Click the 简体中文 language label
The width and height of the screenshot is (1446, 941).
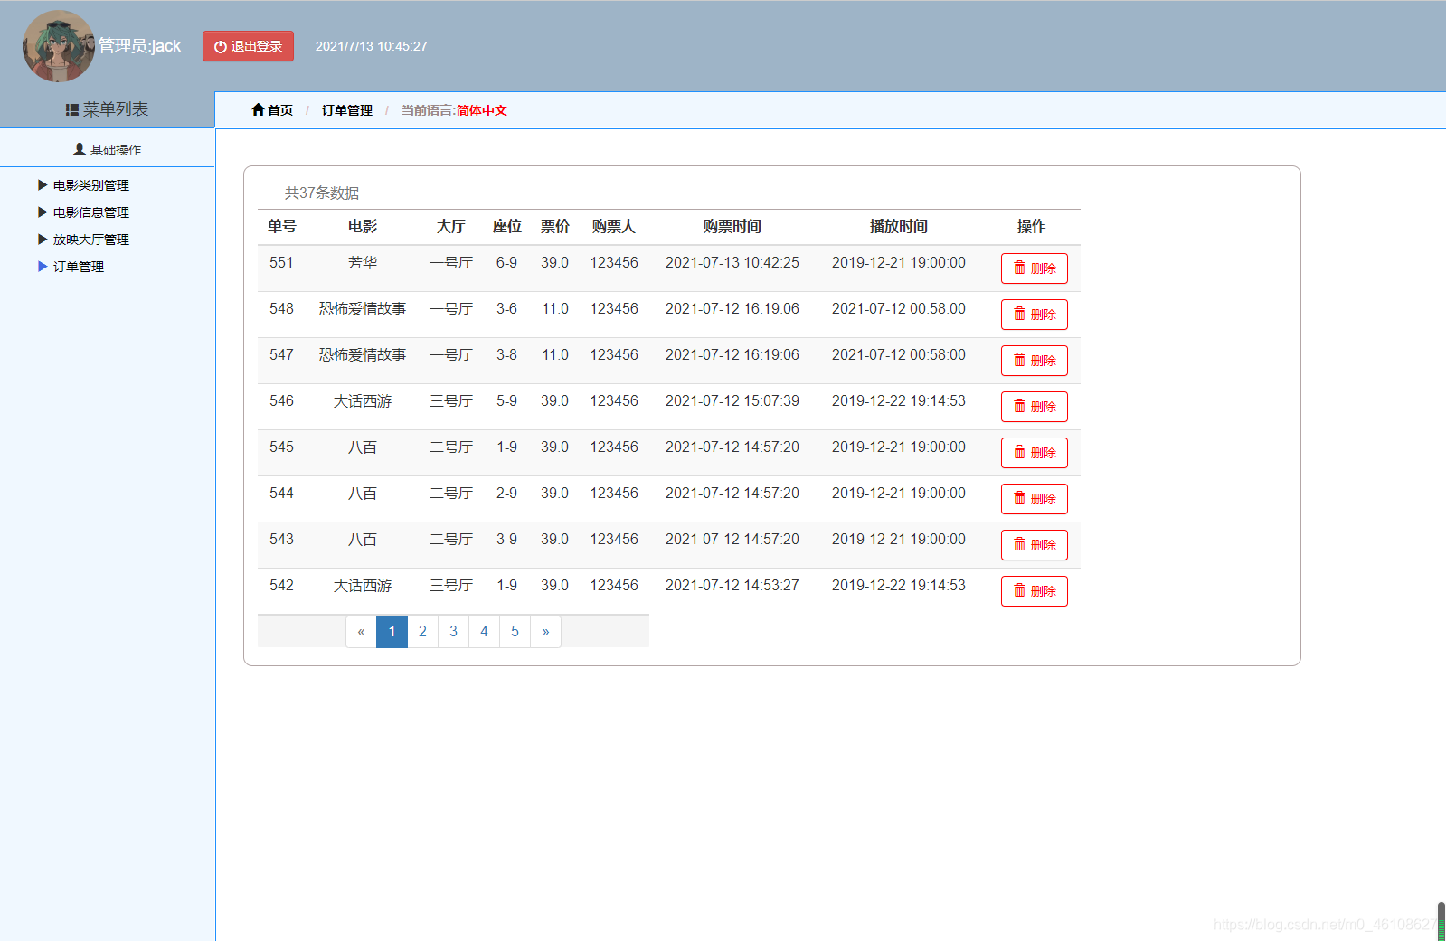[x=481, y=110]
